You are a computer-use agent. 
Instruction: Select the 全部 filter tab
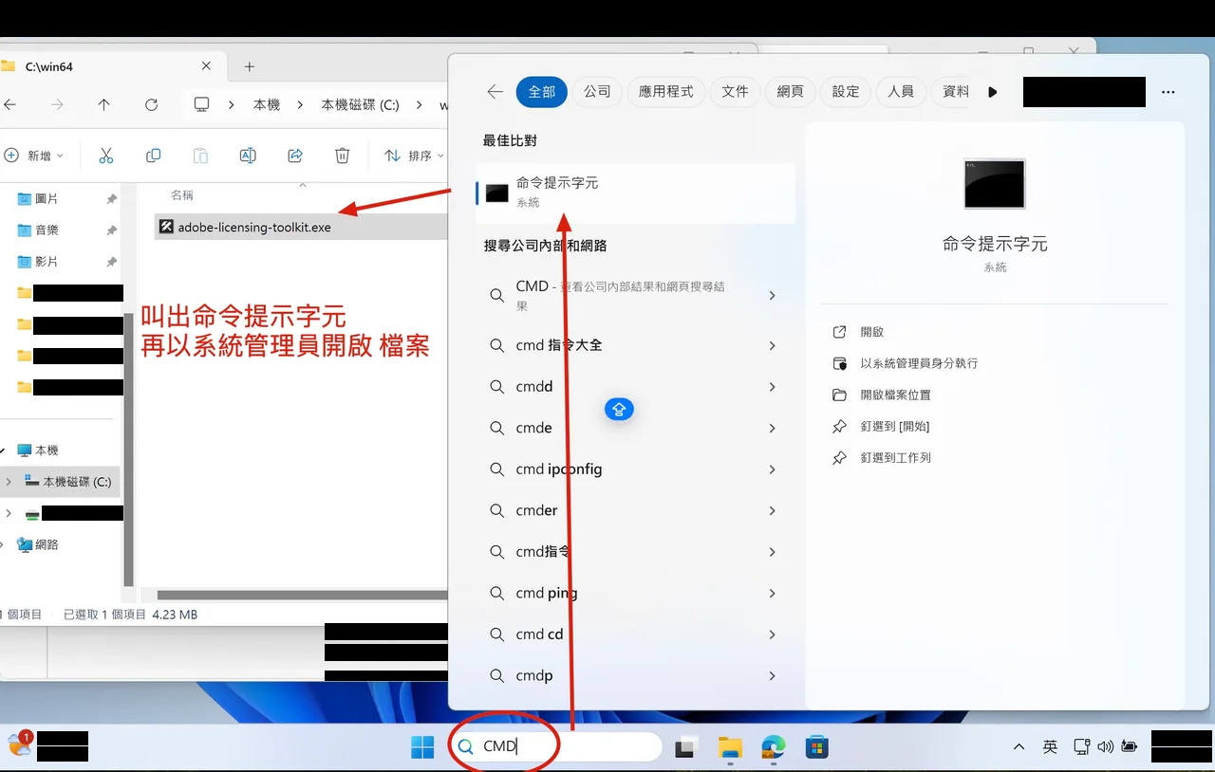click(542, 92)
